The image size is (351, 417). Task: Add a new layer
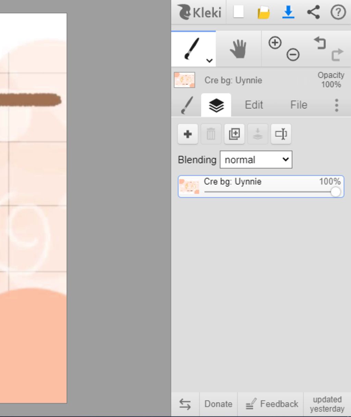188,134
